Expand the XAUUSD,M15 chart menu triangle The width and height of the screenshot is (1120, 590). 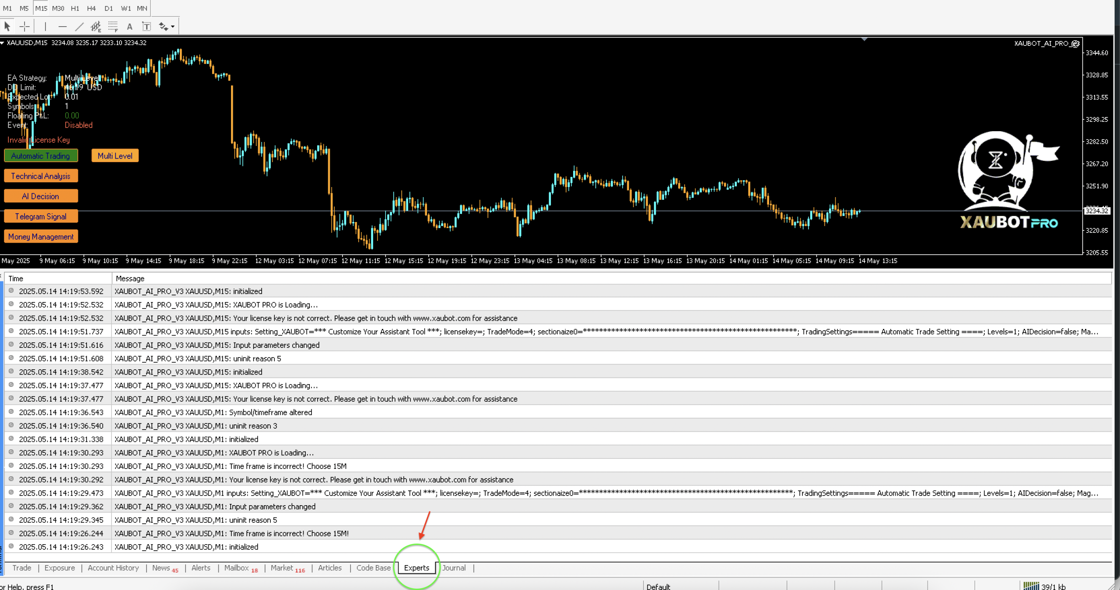pos(3,43)
